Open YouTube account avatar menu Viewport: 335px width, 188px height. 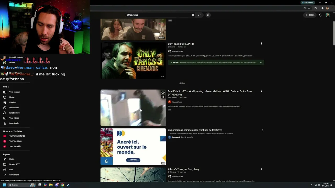[x=328, y=15]
